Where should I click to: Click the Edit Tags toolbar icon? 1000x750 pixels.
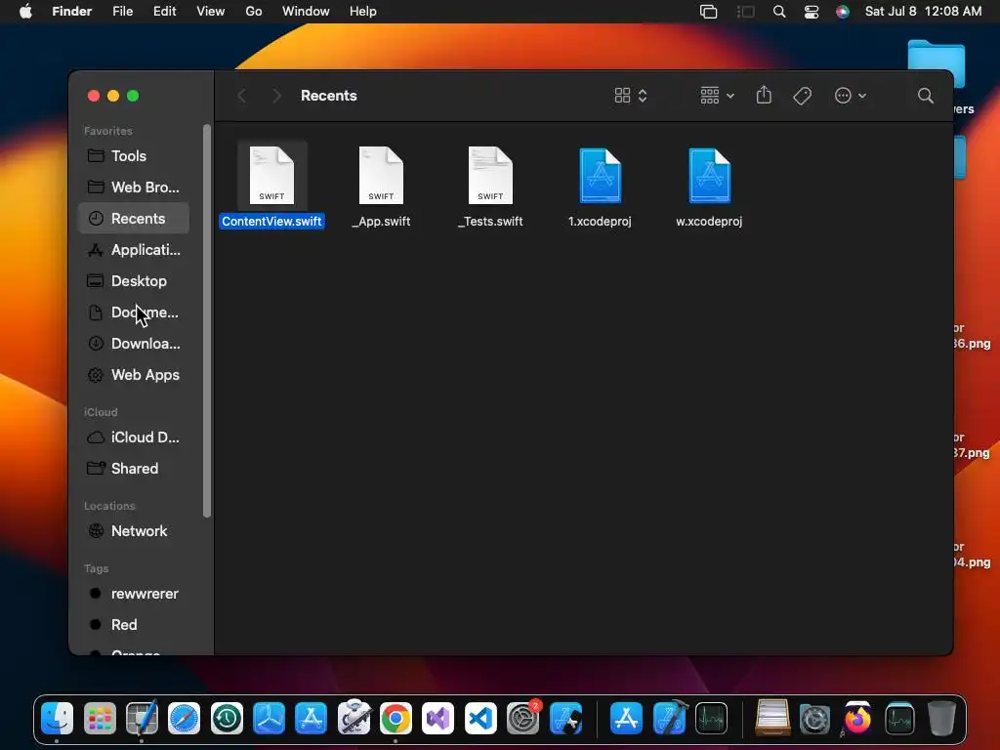pos(802,96)
